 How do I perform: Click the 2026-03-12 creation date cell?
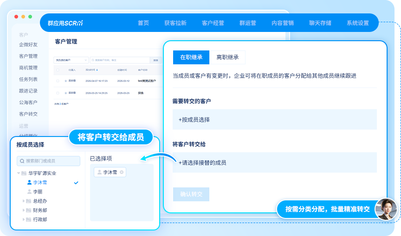click(x=123, y=81)
